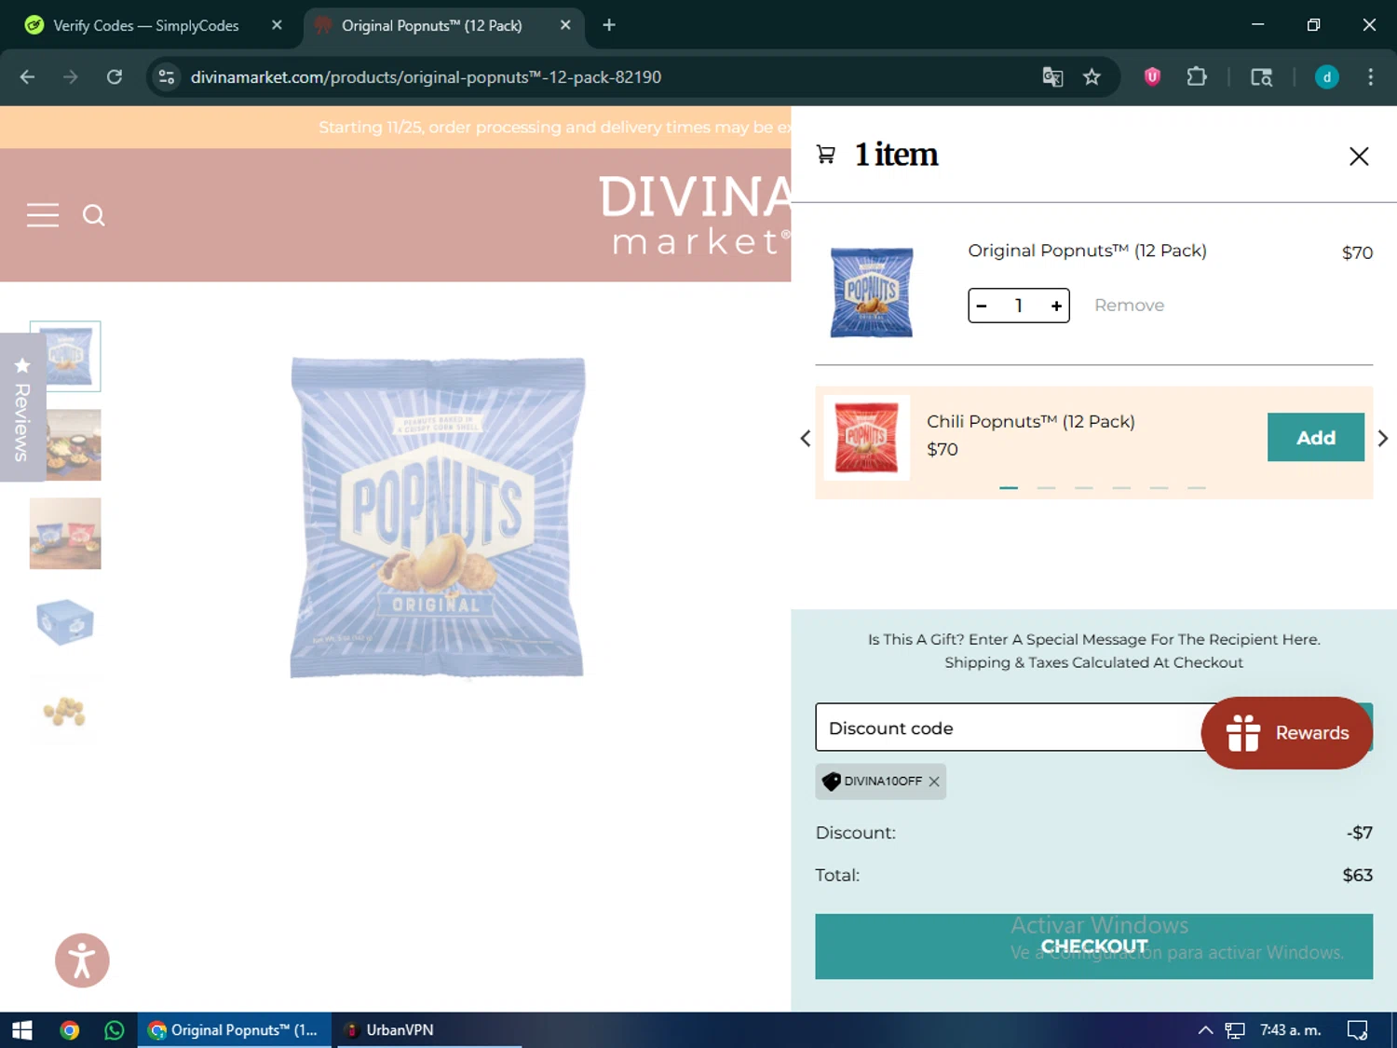Viewport: 1397px width, 1048px height.
Task: Select the third carousel indicator dash
Action: tap(1083, 487)
